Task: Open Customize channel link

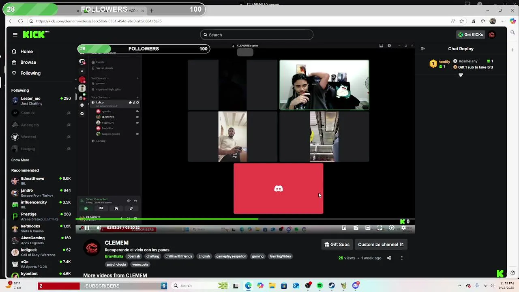Action: (381, 245)
